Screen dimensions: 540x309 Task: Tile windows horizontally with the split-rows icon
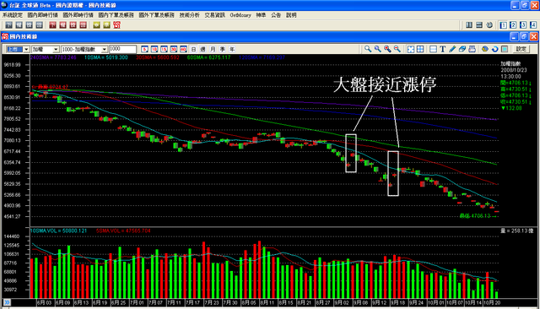[479, 25]
